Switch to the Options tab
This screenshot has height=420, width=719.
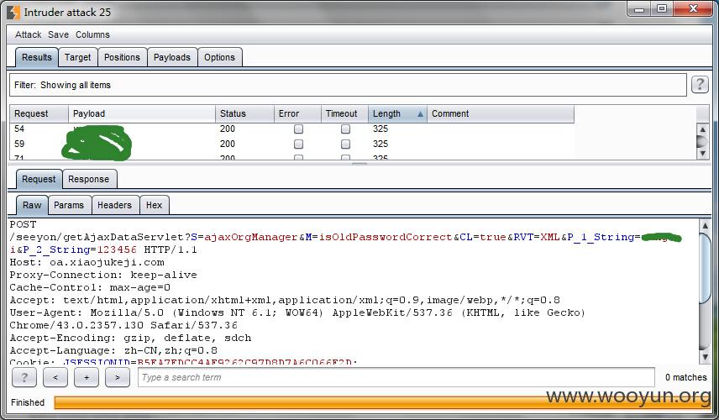(x=219, y=57)
